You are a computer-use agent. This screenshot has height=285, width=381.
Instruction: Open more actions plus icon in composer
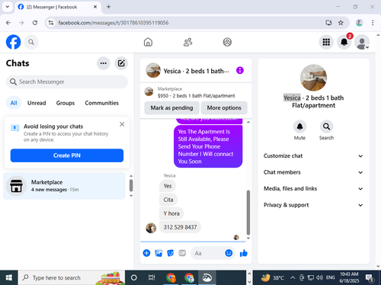coord(146,253)
